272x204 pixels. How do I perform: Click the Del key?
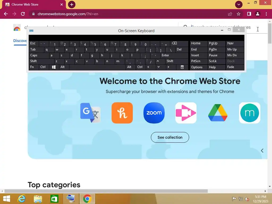click(x=182, y=50)
